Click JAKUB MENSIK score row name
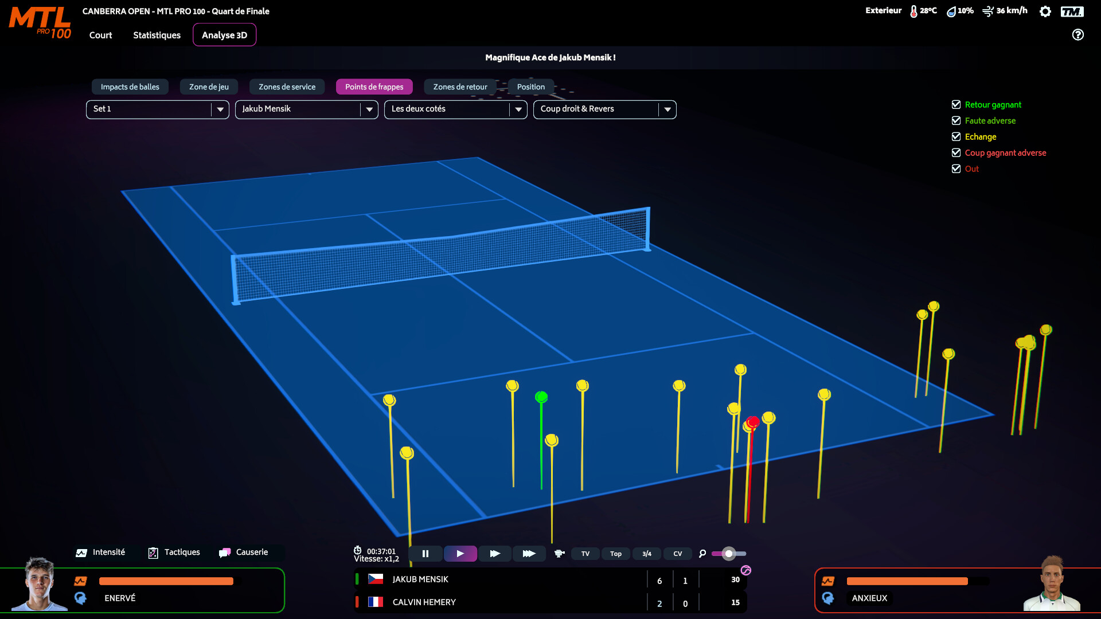The image size is (1101, 619). (420, 579)
